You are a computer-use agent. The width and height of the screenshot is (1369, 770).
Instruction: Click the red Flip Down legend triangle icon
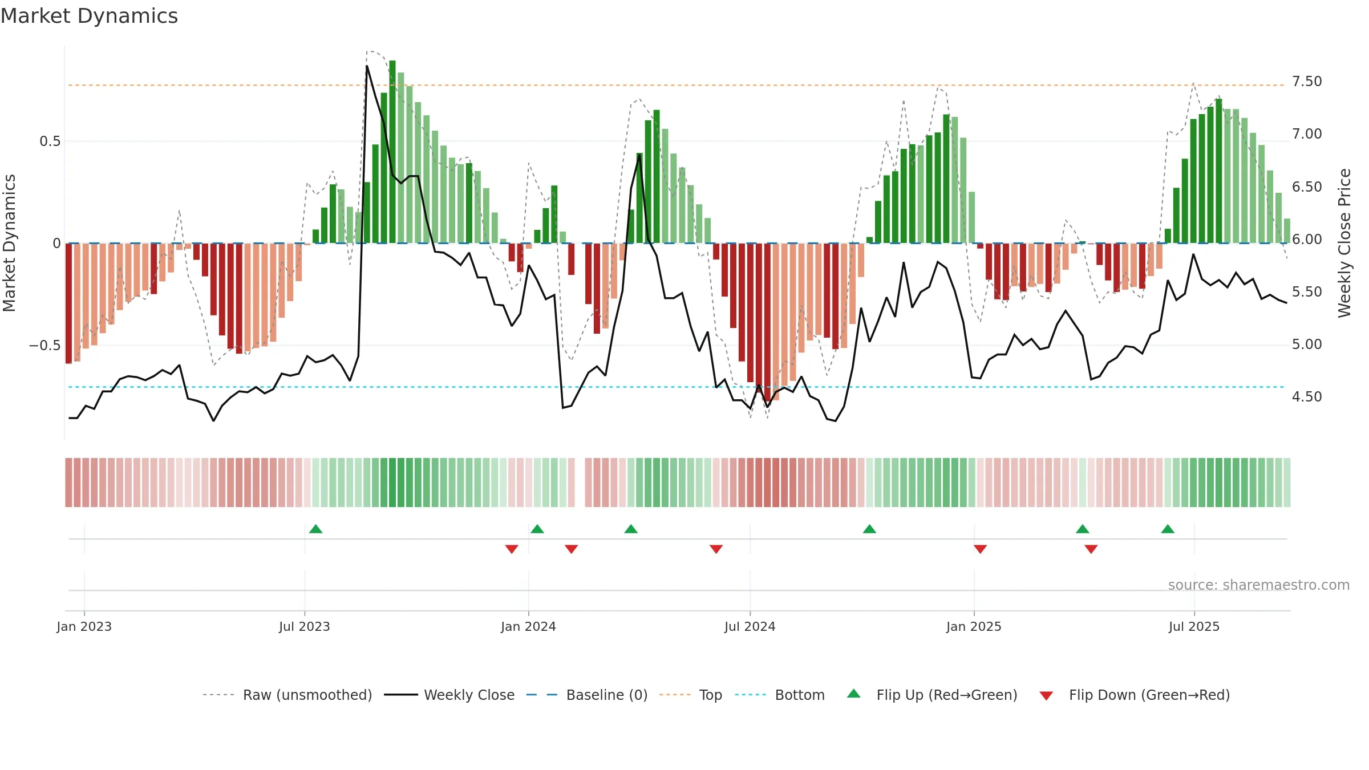[x=1046, y=696]
